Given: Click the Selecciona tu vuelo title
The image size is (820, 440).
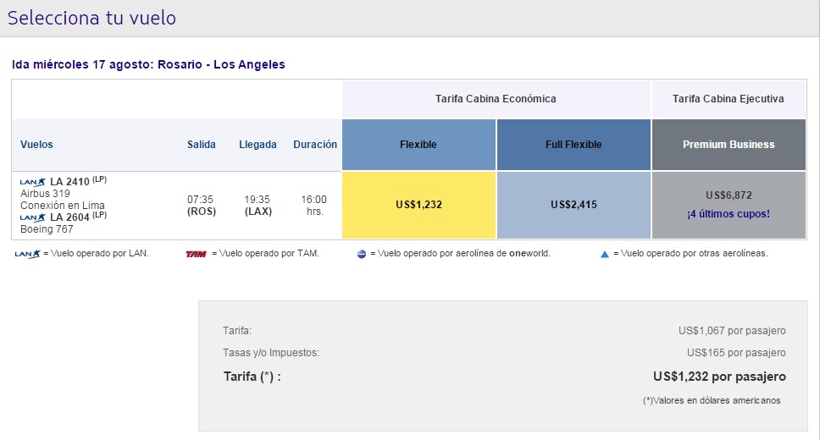Looking at the screenshot, I should (91, 18).
